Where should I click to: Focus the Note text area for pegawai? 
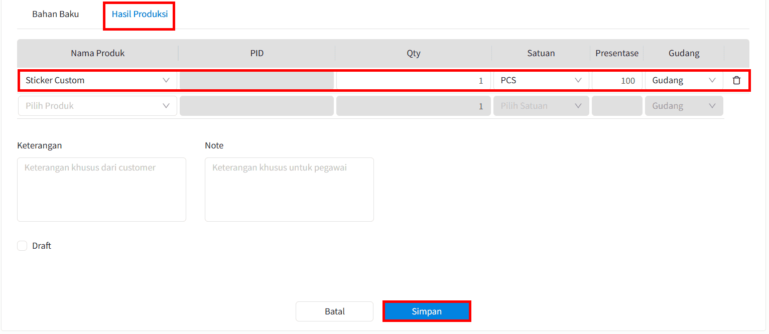pos(289,190)
